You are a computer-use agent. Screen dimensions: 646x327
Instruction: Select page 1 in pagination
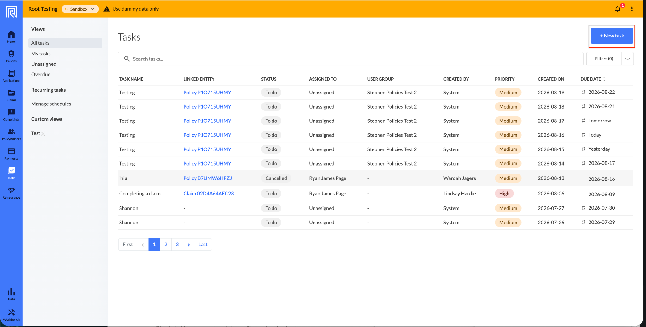[x=154, y=245]
